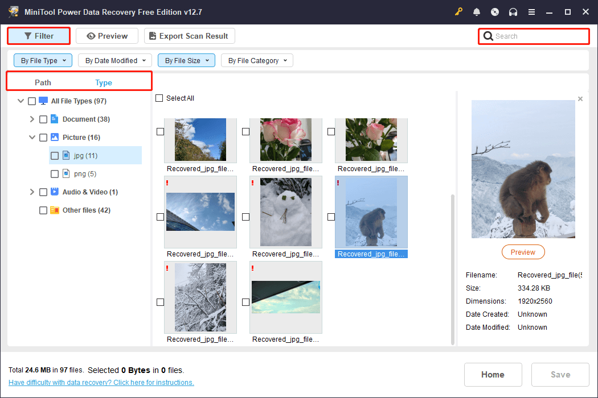598x398 pixels.
Task: Open the By Date Modified dropdown
Action: coord(115,61)
